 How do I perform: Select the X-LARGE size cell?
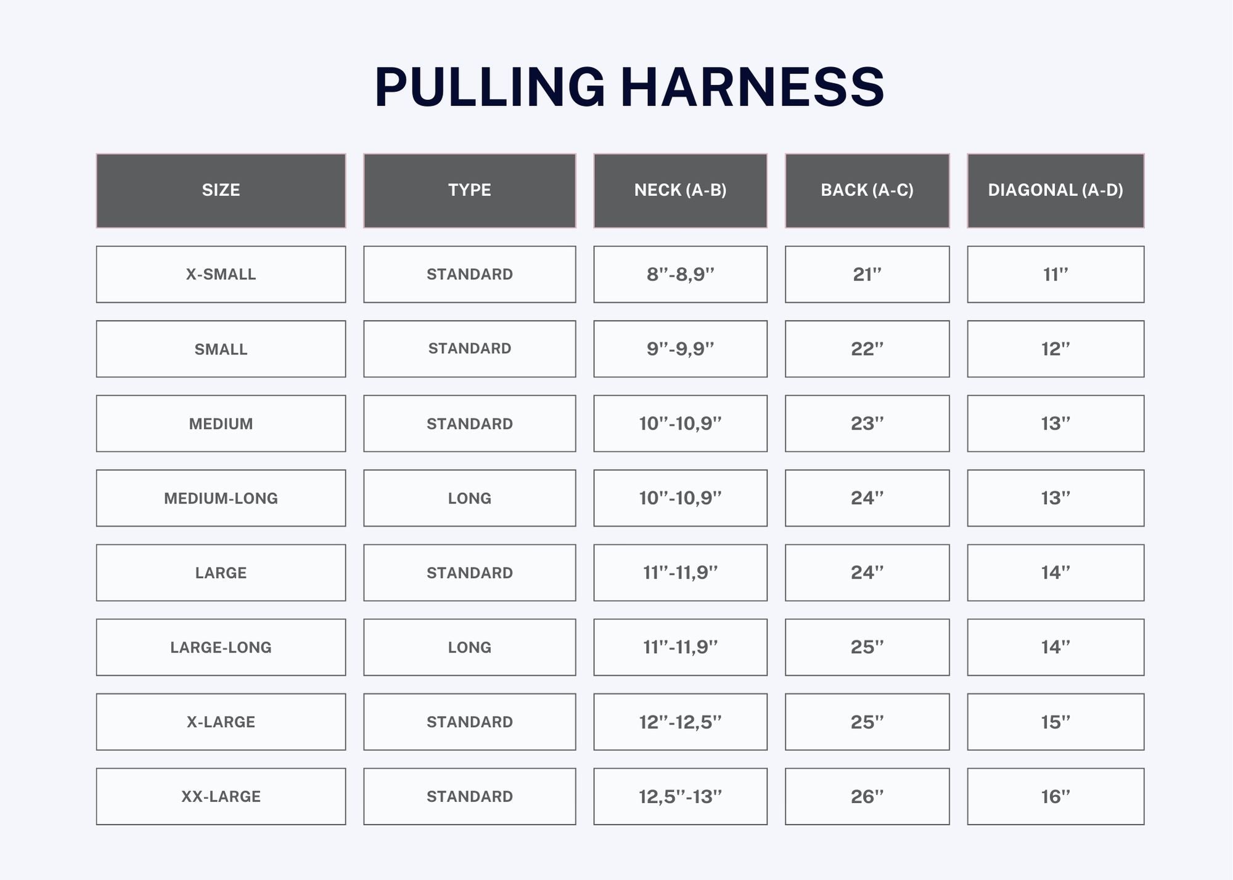tap(221, 722)
